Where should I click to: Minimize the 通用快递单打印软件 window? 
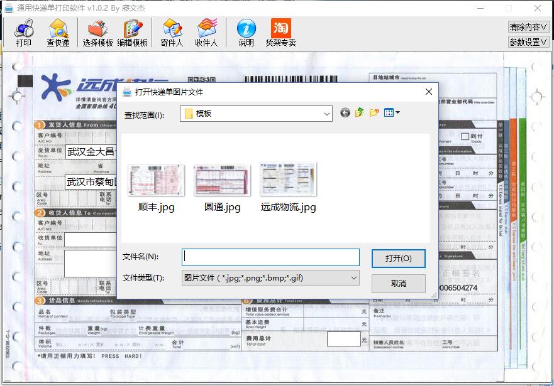[481, 8]
